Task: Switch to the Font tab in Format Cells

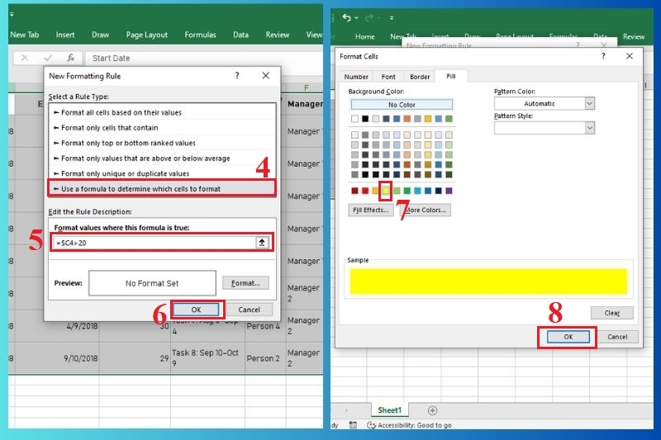Action: (x=388, y=77)
